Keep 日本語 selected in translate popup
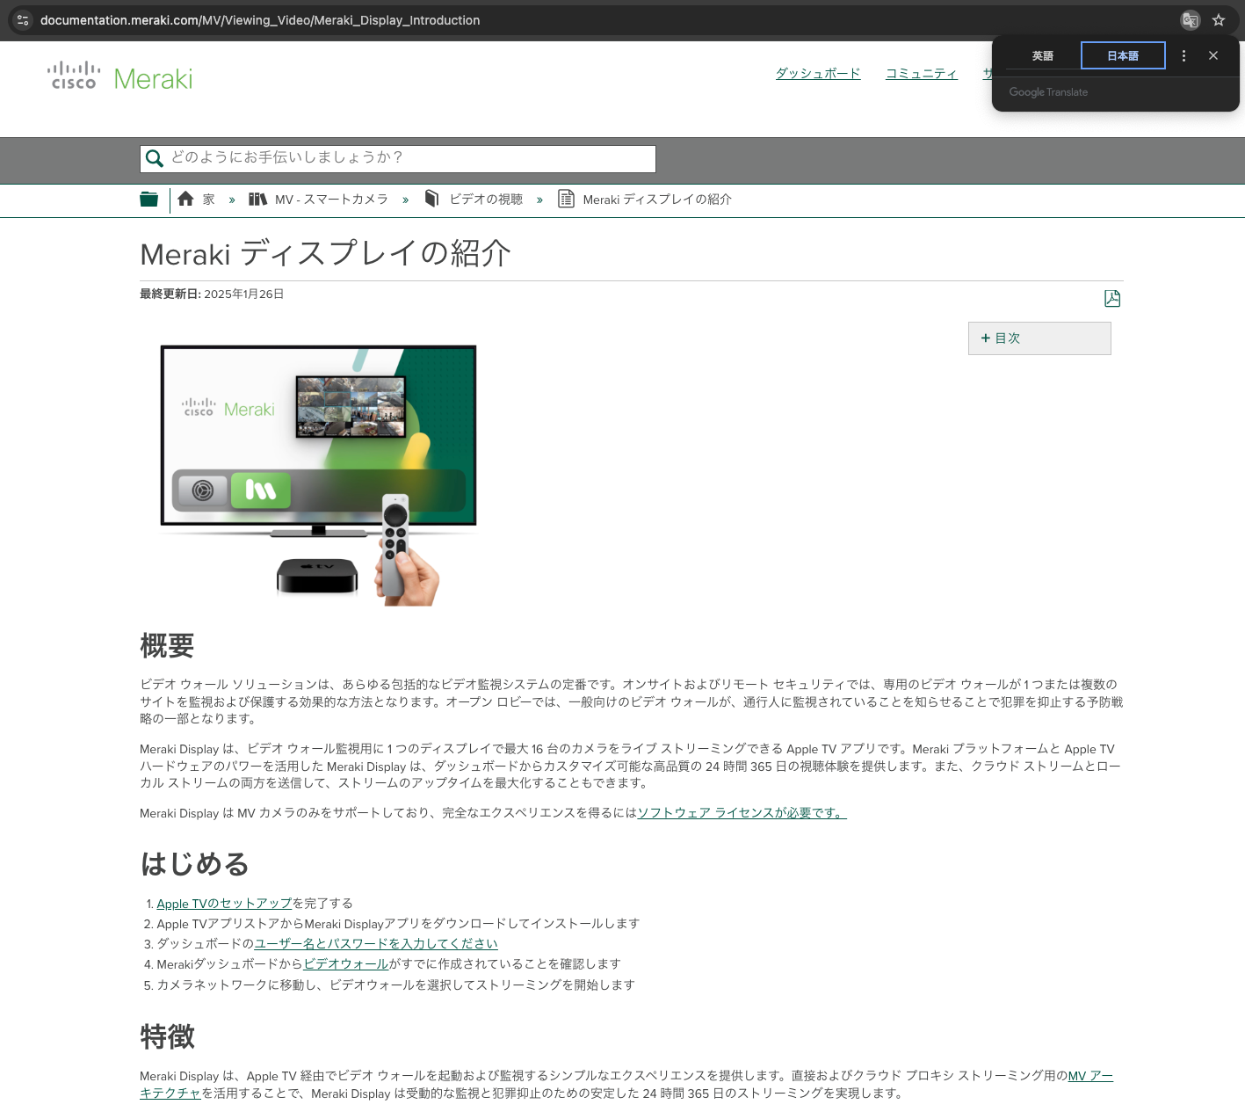1245x1119 pixels. 1122,55
